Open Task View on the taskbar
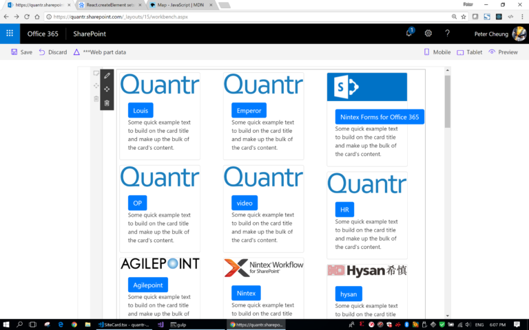Viewport: 529px width, 330px height. [33, 324]
